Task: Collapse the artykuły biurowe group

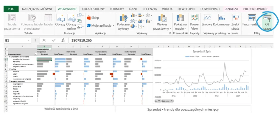Action: (x=9, y=81)
